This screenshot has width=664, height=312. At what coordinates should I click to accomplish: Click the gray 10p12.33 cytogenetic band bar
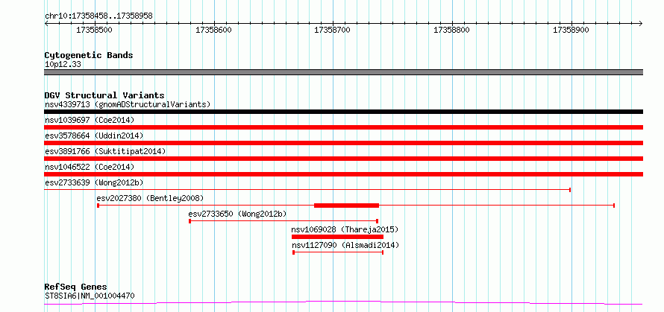coord(343,72)
